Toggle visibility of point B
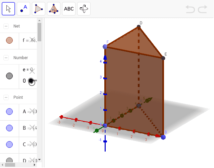This screenshot has height=168, width=214. click(9, 128)
